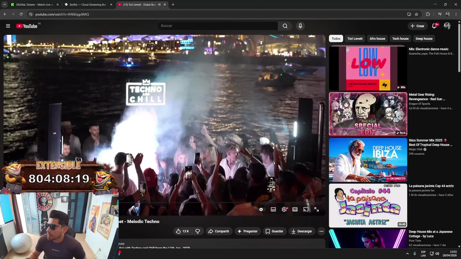The image size is (461, 259).
Task: Select the Deep house filter chip
Action: (x=424, y=38)
